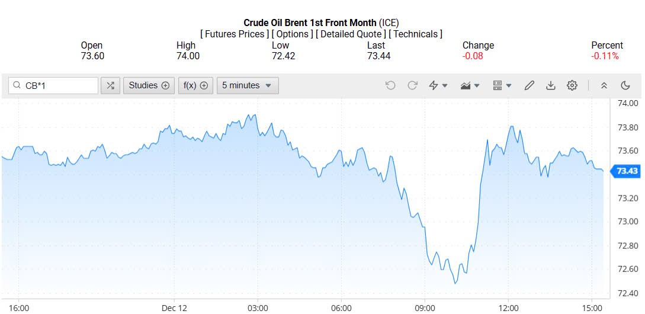Collapse the toolbar with double chevron
This screenshot has width=645, height=314.
click(604, 85)
